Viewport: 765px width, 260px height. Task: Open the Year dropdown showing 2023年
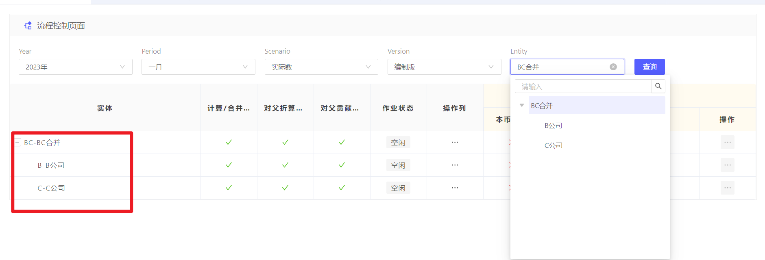point(76,67)
